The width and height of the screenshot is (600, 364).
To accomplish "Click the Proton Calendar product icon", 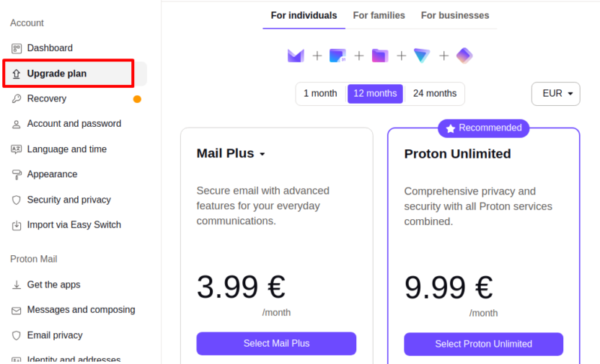I will 337,56.
